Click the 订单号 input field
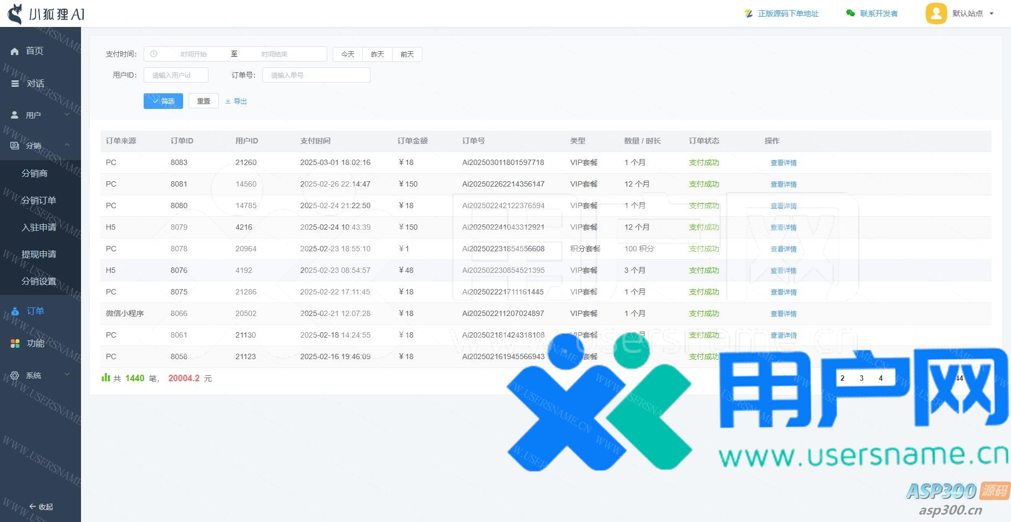1011x522 pixels. (316, 75)
